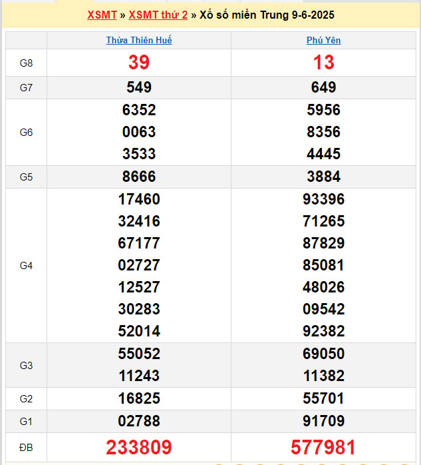421x465 pixels.
Task: Click the G7 number 649
Action: [323, 87]
